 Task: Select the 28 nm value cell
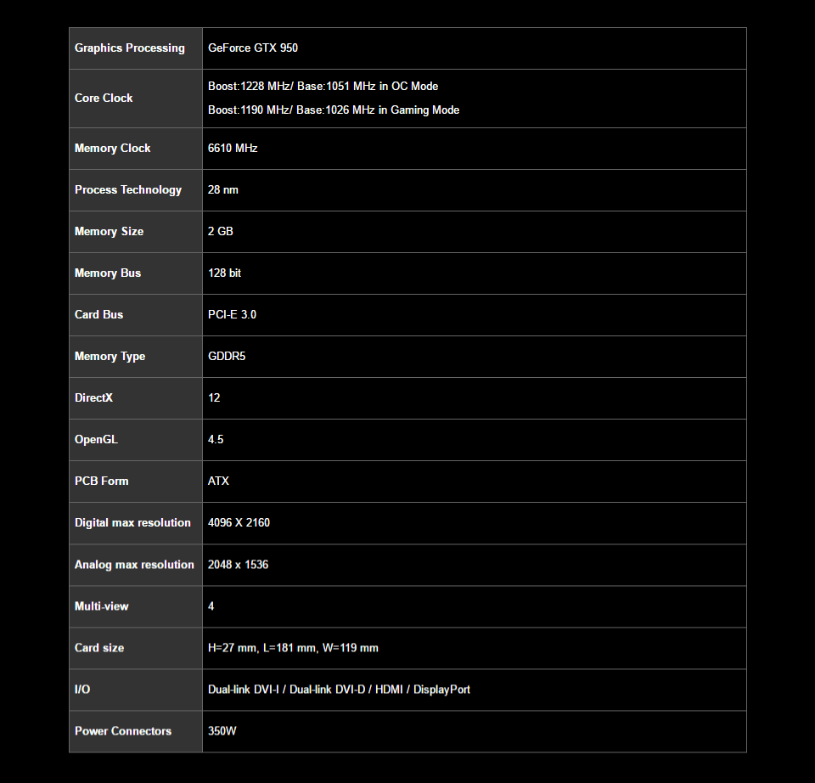223,190
